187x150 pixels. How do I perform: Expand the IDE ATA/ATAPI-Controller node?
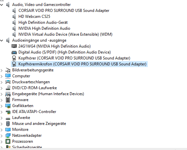2,112
